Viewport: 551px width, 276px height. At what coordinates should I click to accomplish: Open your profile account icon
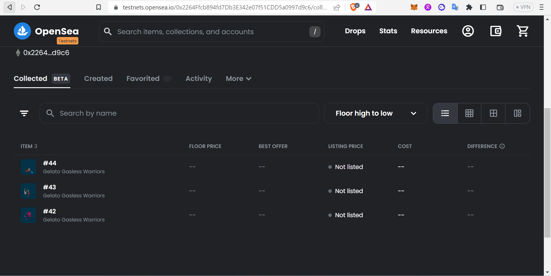(468, 31)
